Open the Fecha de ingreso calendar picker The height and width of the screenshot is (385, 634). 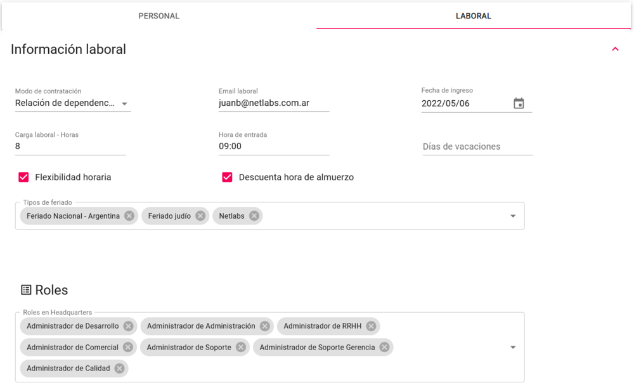click(x=519, y=103)
